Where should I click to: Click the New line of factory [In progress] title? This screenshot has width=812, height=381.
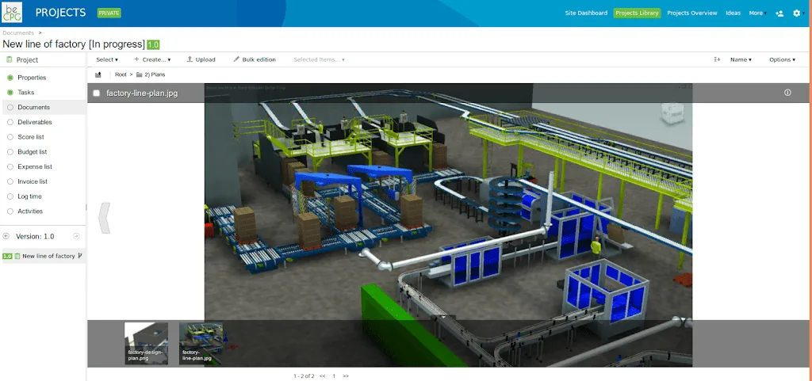(x=74, y=44)
